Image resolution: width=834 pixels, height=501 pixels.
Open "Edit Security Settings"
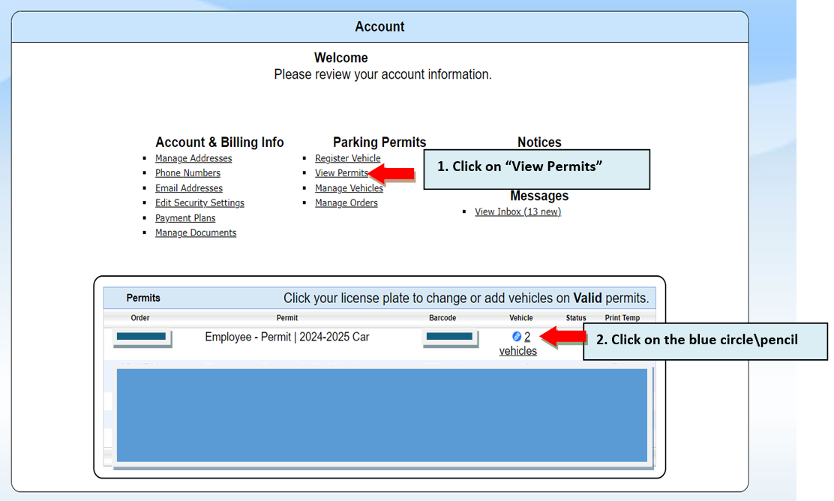199,202
